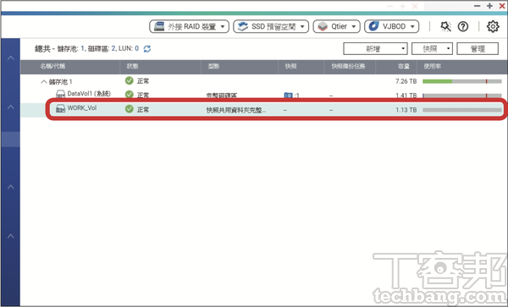
Task: Click the DataVol1 snapshot camera icon
Action: click(288, 96)
